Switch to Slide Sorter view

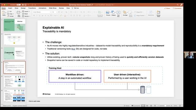147,106
